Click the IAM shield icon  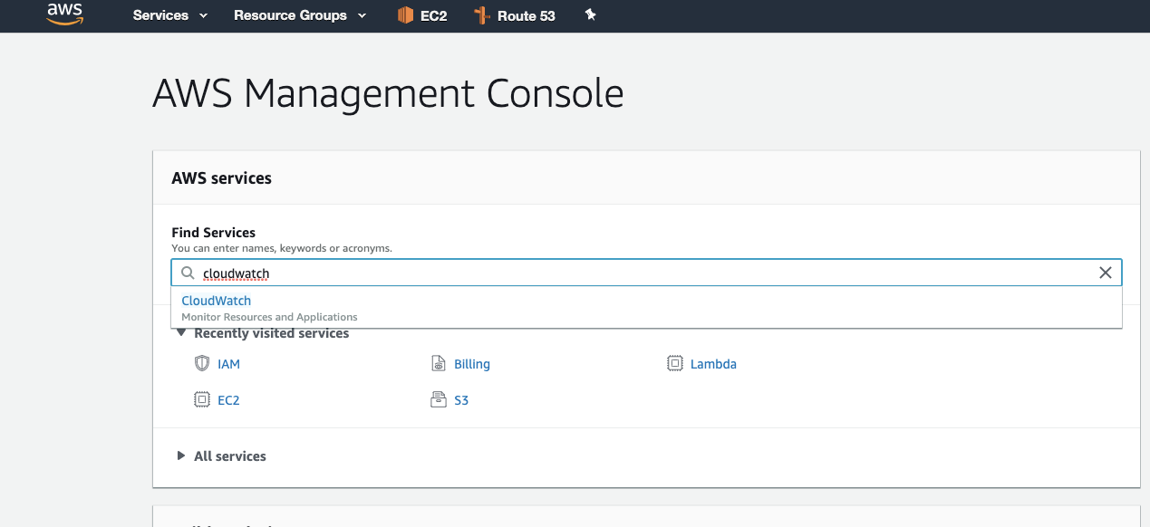click(x=202, y=363)
